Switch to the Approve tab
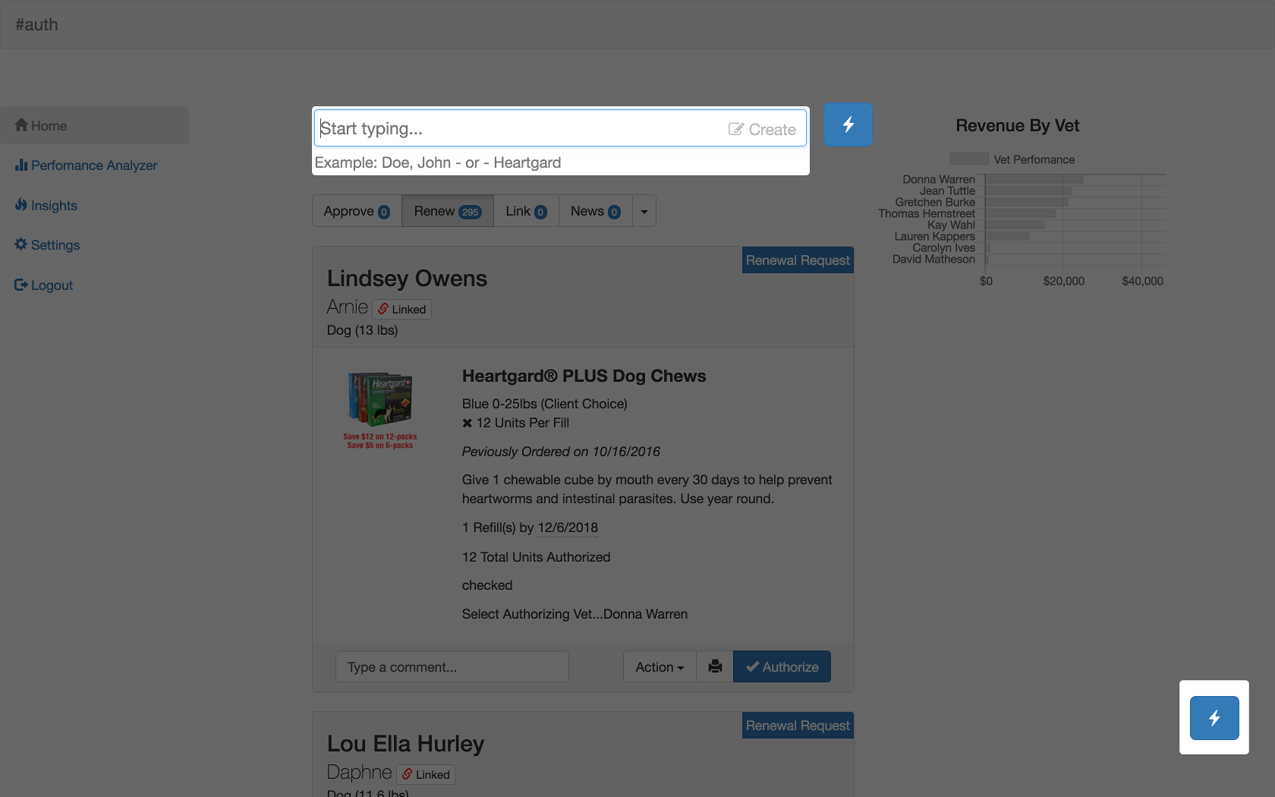The height and width of the screenshot is (797, 1275). [x=357, y=211]
